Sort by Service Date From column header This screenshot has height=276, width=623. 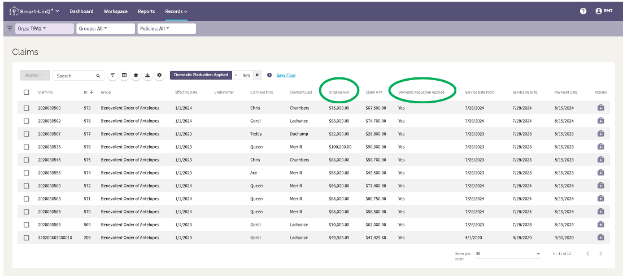point(480,92)
